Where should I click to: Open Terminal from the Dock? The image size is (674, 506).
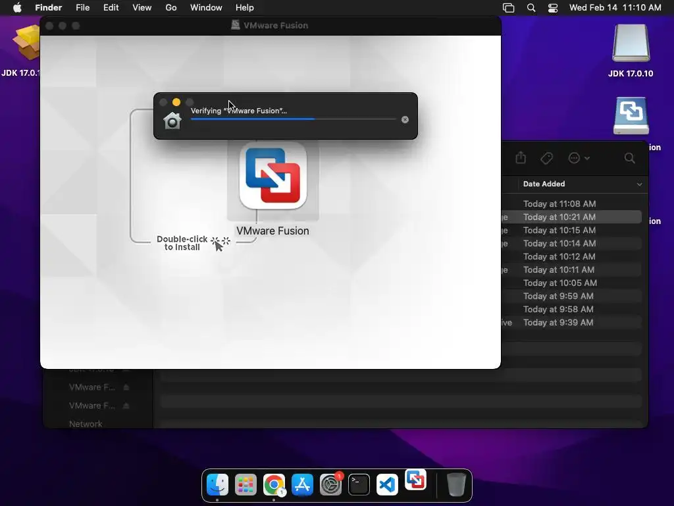[359, 485]
